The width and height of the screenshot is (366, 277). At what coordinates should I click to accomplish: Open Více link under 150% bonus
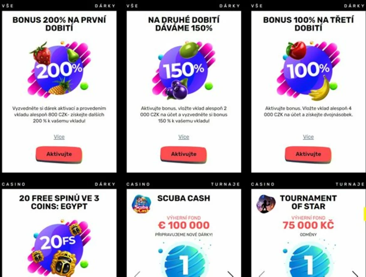(184, 137)
